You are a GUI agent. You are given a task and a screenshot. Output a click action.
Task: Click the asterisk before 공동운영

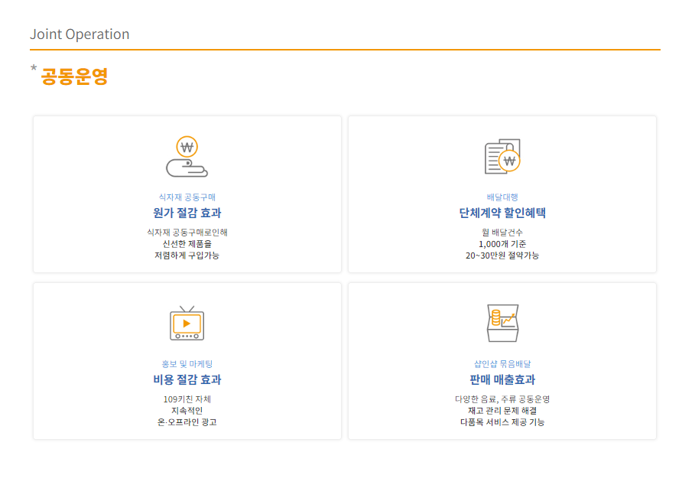34,69
